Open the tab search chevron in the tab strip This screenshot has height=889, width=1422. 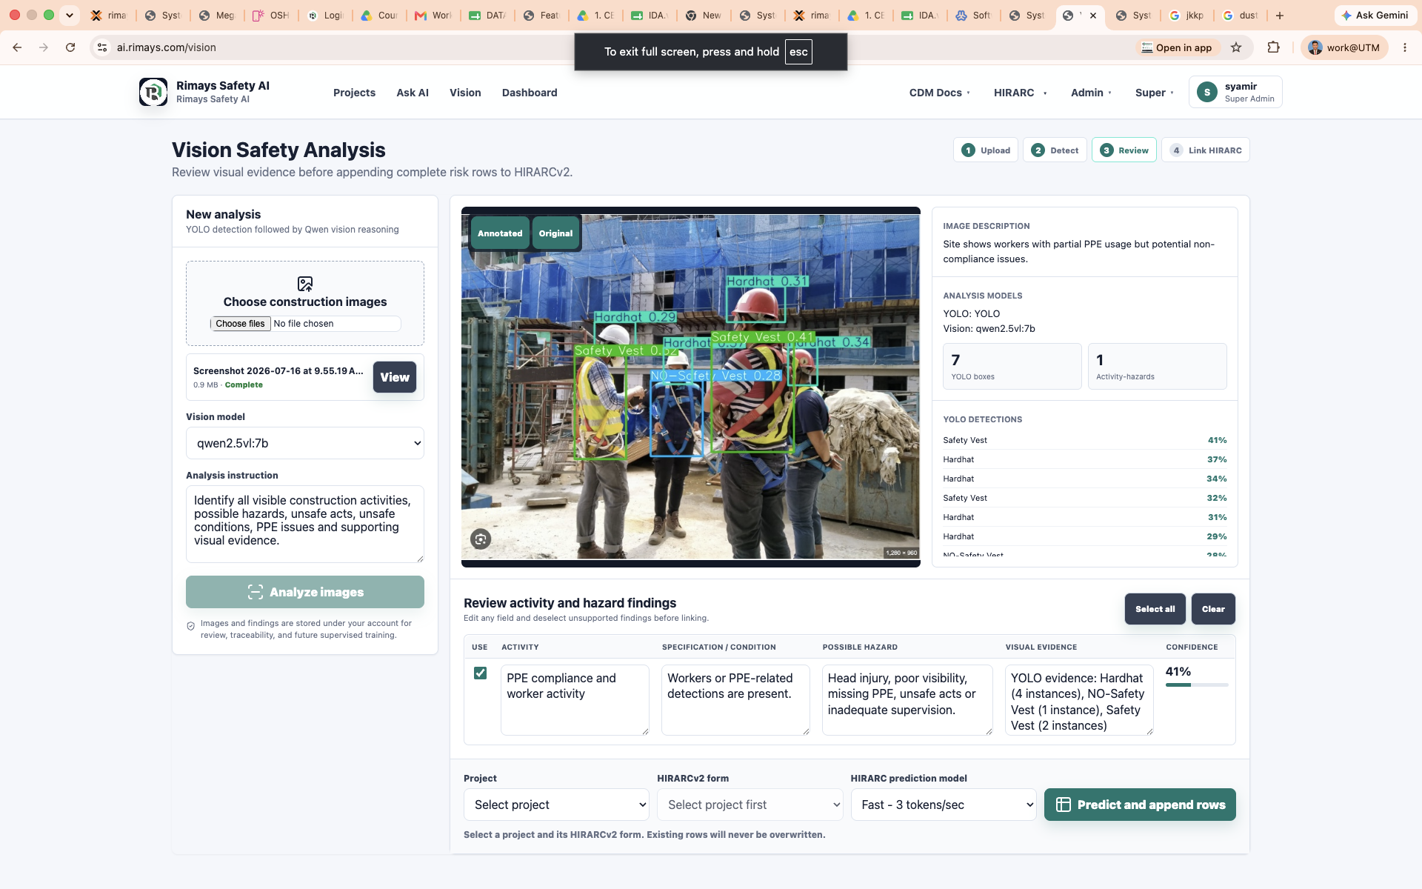click(x=69, y=15)
